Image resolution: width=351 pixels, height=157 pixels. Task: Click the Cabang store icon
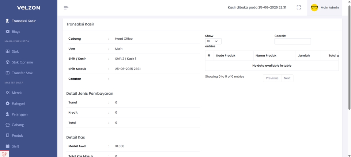(8, 125)
